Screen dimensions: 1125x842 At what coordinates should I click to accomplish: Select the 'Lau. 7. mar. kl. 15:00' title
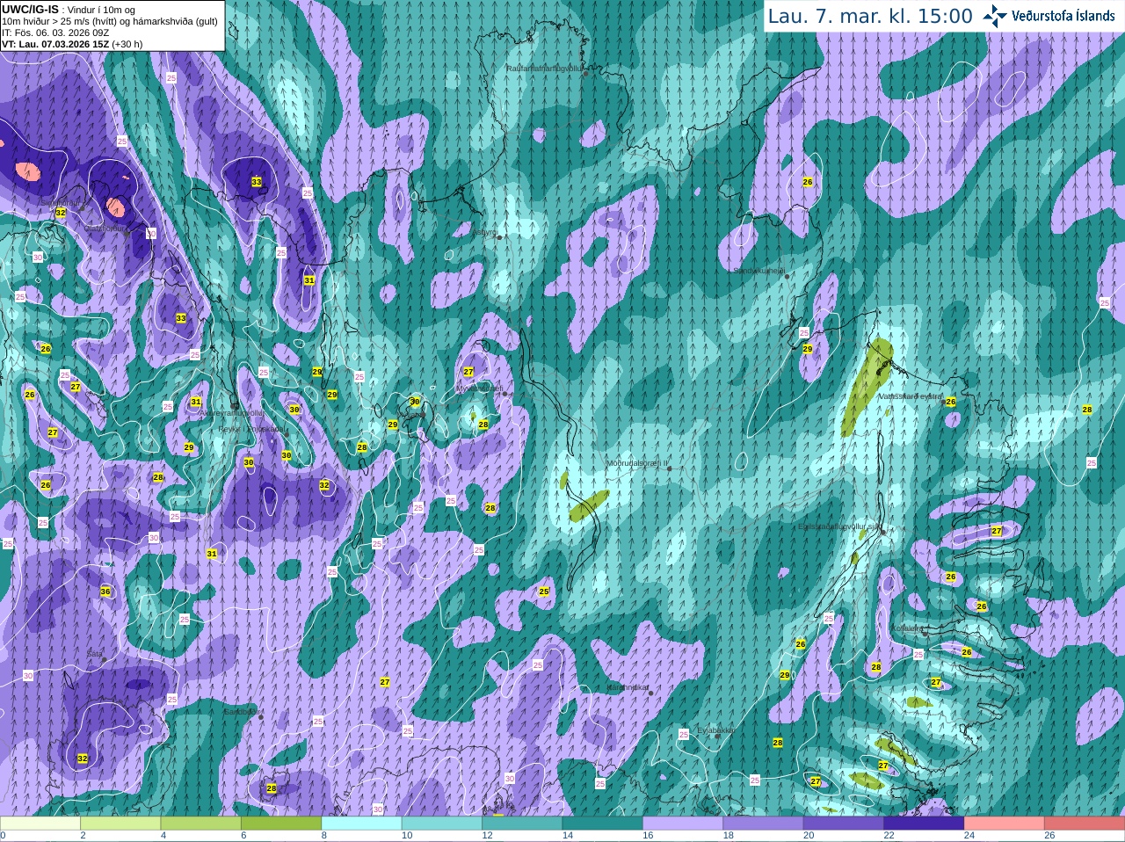tap(870, 17)
